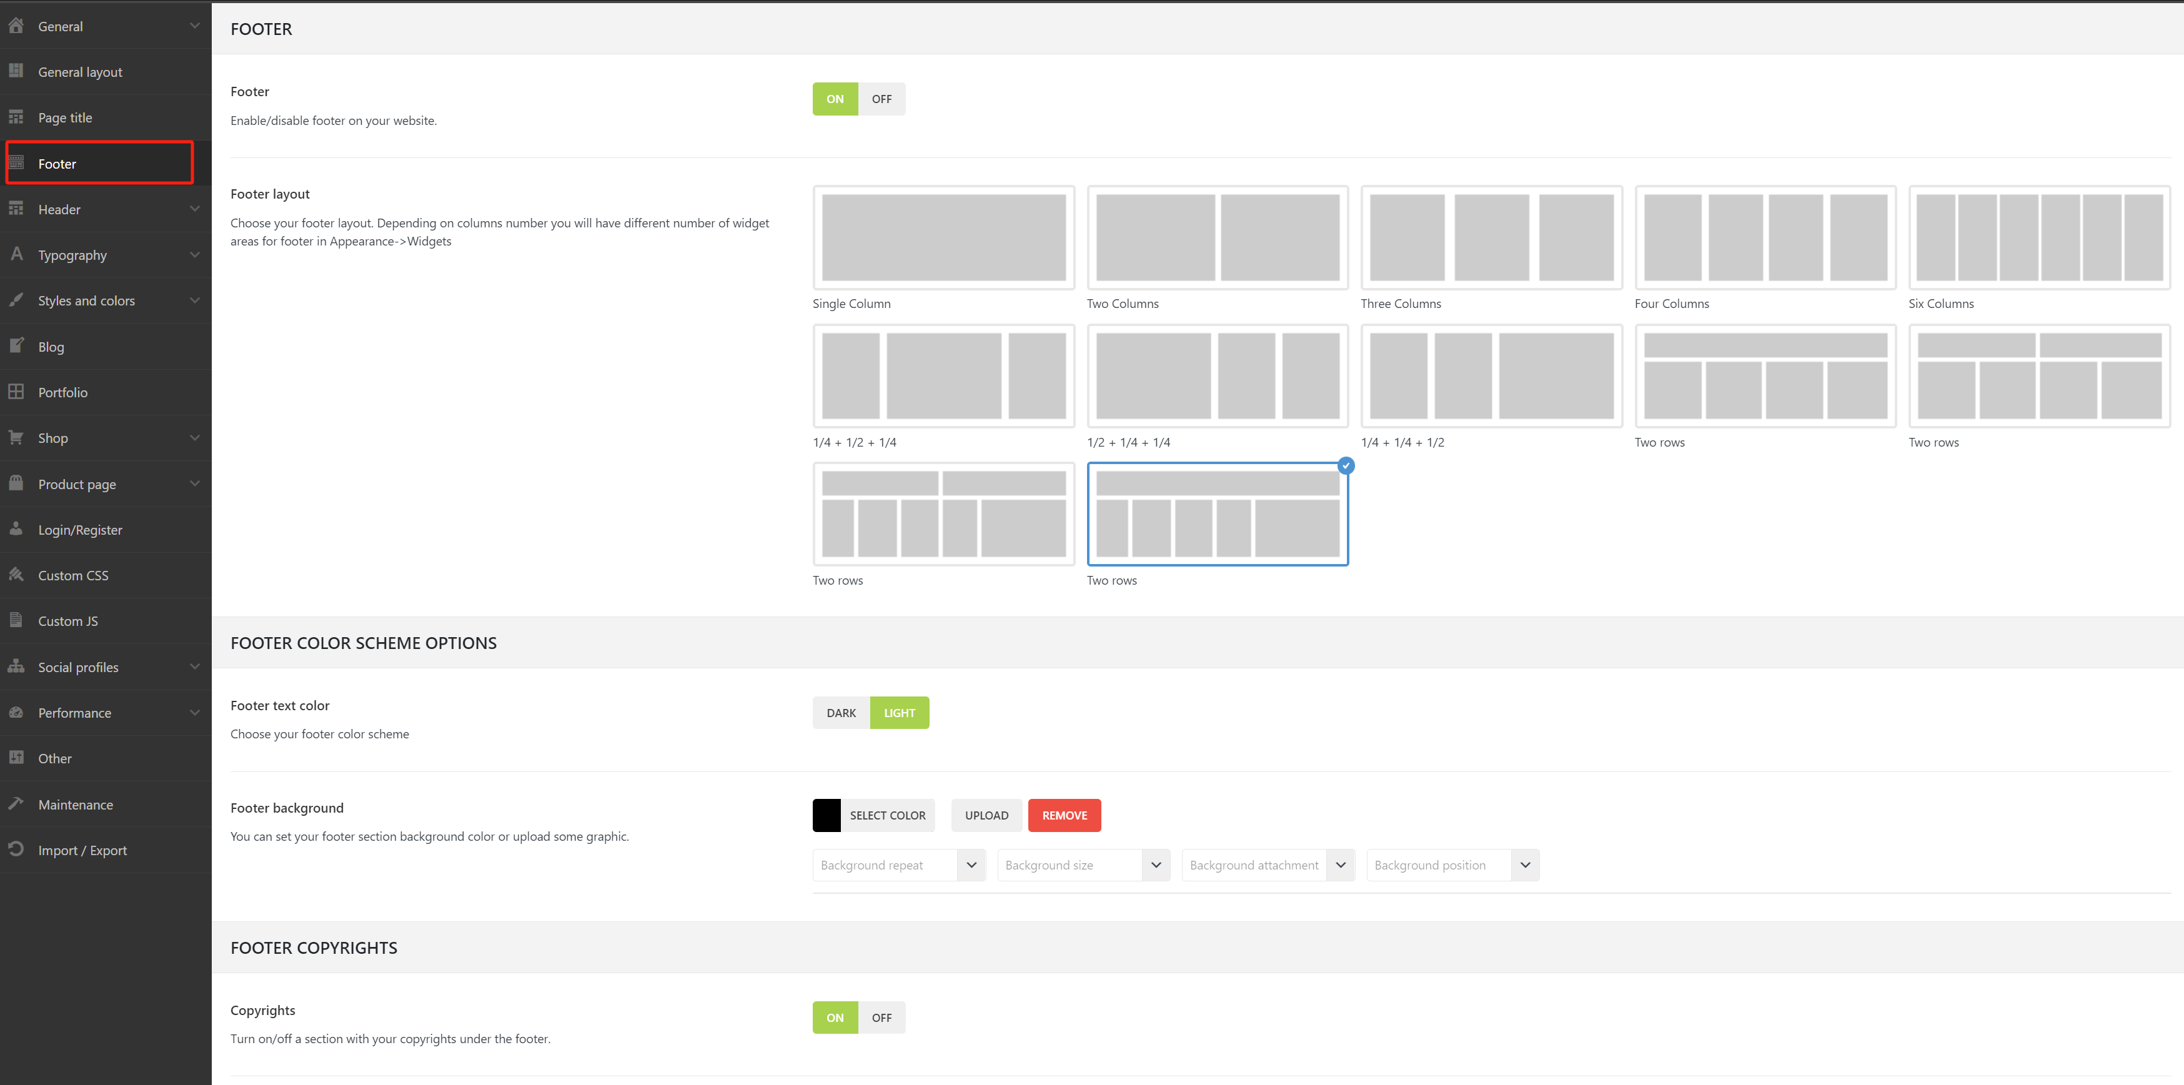Screen dimensions: 2184x1085
Task: Click the Import / Export refresh icon
Action: 16,850
